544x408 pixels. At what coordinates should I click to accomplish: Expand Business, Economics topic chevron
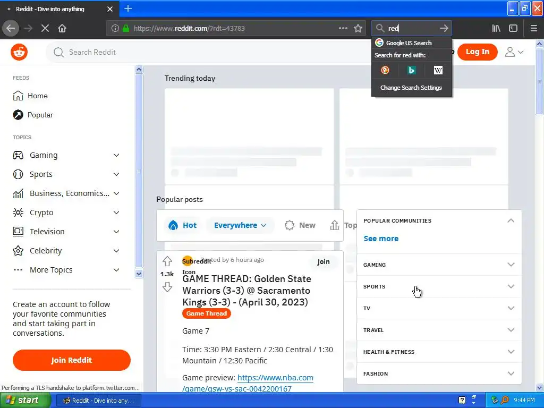pyautogui.click(x=116, y=193)
